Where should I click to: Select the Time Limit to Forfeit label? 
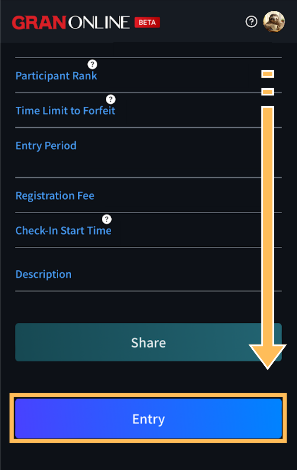click(65, 111)
